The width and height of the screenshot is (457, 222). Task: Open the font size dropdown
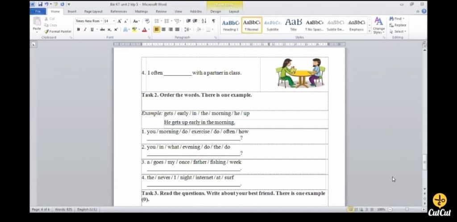click(114, 21)
